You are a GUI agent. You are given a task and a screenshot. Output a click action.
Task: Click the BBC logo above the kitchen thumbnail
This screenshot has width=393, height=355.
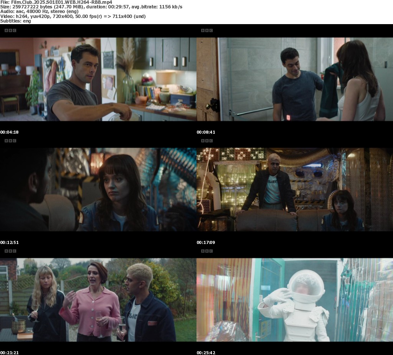[x=10, y=30]
